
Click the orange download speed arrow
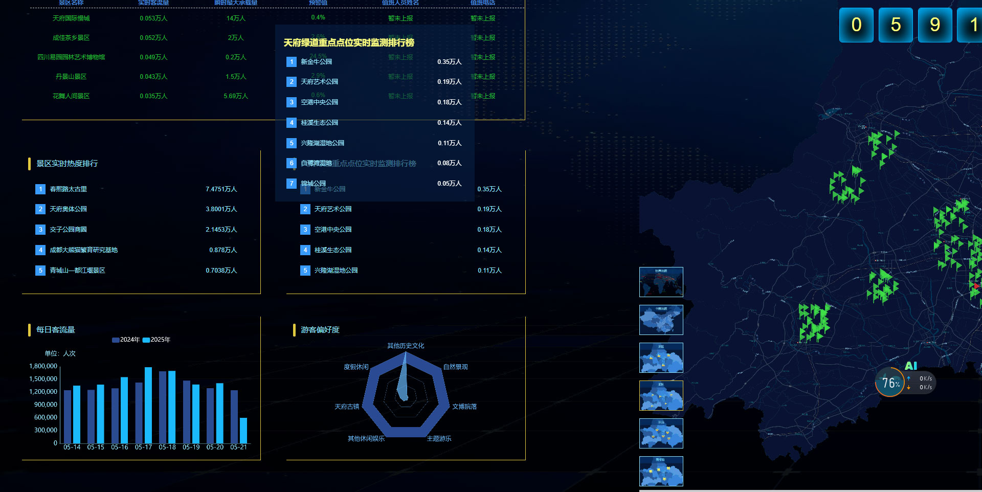(x=908, y=387)
